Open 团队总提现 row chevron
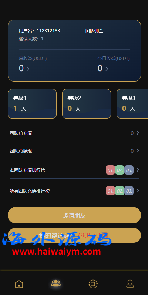The image size is (148, 295). coord(138,151)
